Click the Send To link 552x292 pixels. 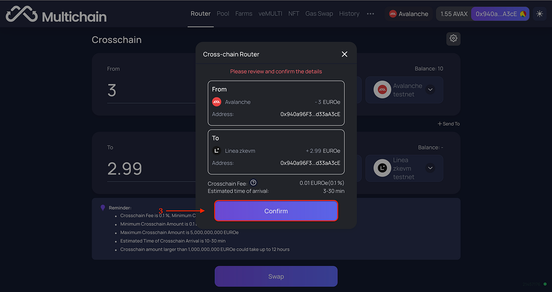pyautogui.click(x=449, y=124)
